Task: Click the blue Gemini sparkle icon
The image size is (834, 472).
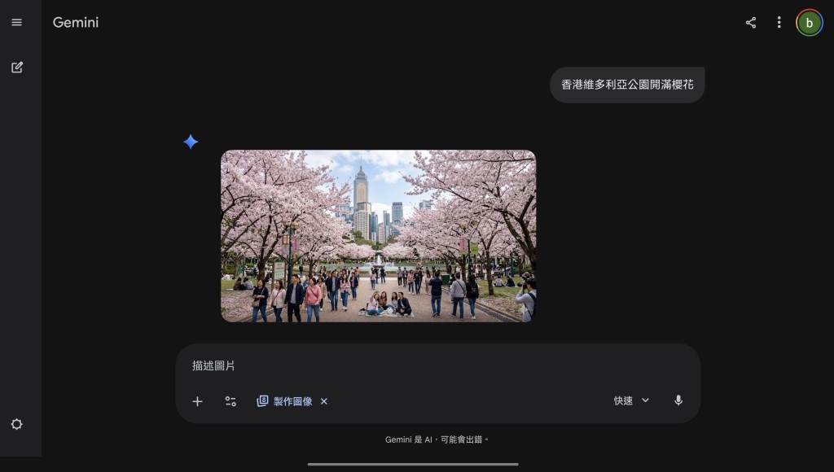Action: click(191, 142)
